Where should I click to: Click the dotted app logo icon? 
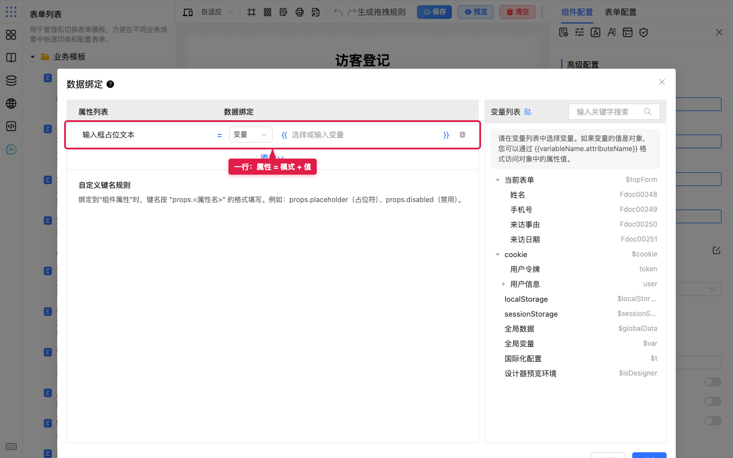(x=11, y=11)
